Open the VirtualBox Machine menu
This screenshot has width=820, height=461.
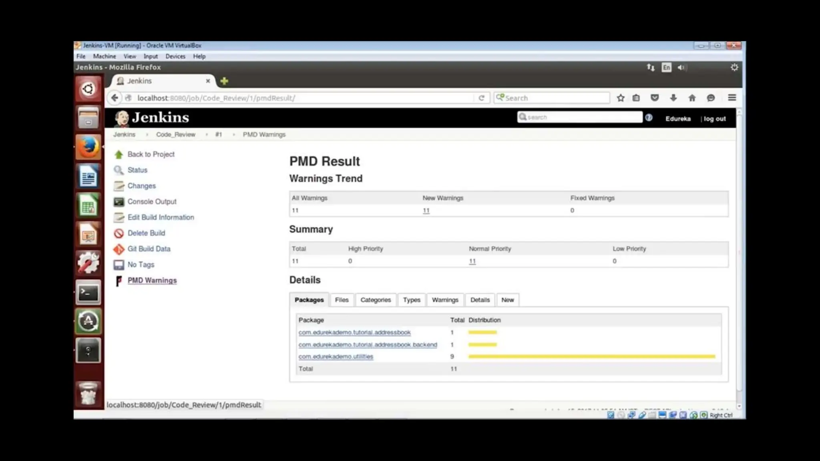pyautogui.click(x=105, y=56)
